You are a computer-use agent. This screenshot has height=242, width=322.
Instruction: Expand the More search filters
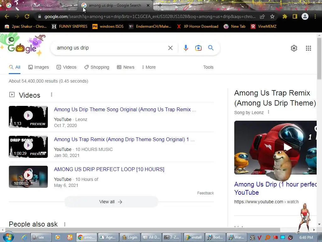click(149, 67)
